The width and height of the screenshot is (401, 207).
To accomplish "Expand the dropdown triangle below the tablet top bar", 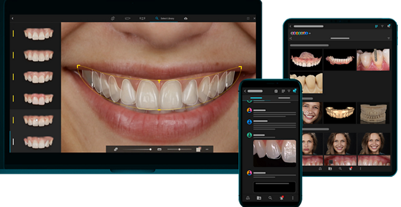I will click(x=389, y=38).
